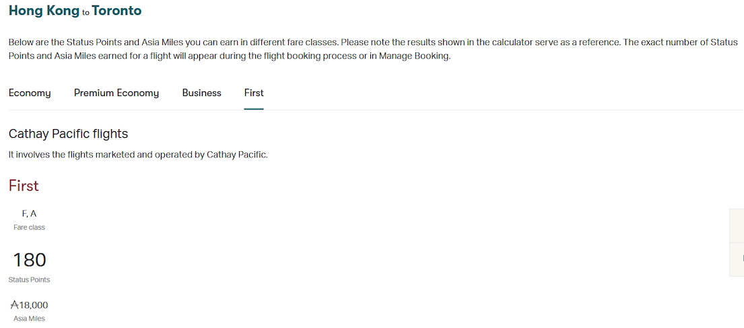Click the Manage Booking text in description
This screenshot has height=328, width=744.
tap(413, 56)
